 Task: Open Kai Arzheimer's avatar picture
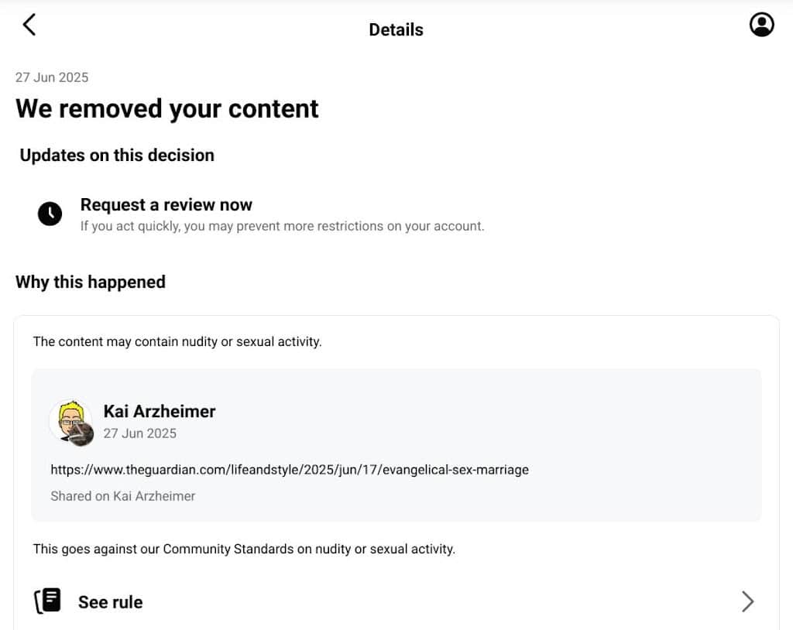point(71,423)
